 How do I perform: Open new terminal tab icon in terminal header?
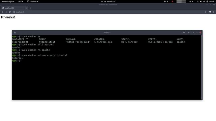15,33
